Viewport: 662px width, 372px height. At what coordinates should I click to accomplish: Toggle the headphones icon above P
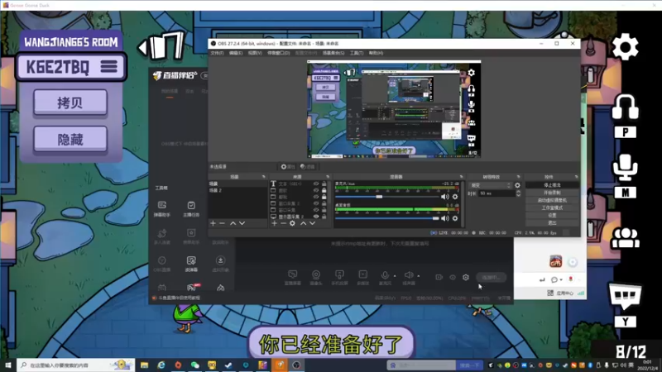(x=626, y=107)
